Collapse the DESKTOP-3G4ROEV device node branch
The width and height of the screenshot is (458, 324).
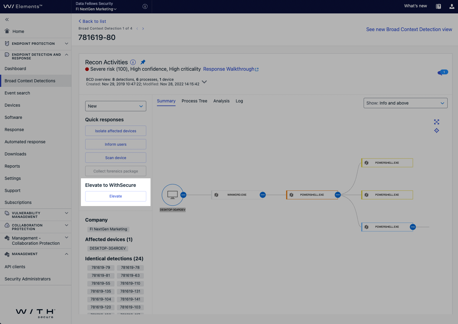point(183,195)
